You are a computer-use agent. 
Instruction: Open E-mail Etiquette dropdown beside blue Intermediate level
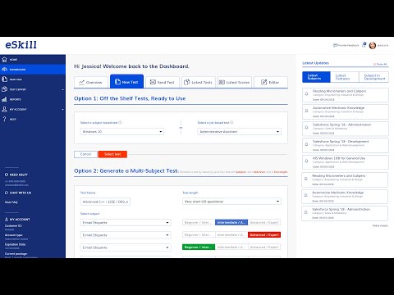pyautogui.click(x=126, y=223)
